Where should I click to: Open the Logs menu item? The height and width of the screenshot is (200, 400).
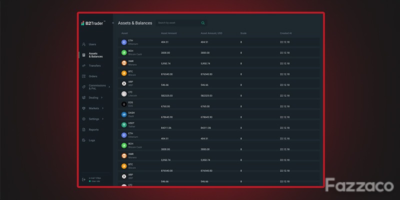pos(92,140)
